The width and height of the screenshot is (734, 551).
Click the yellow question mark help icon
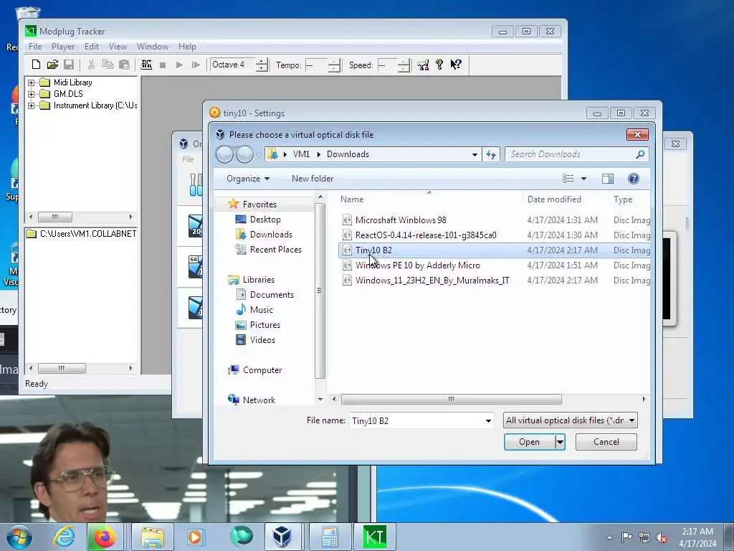pos(439,65)
